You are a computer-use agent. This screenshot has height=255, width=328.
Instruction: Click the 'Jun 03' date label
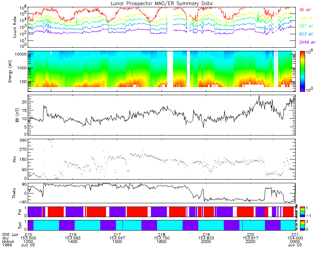click(x=295, y=245)
